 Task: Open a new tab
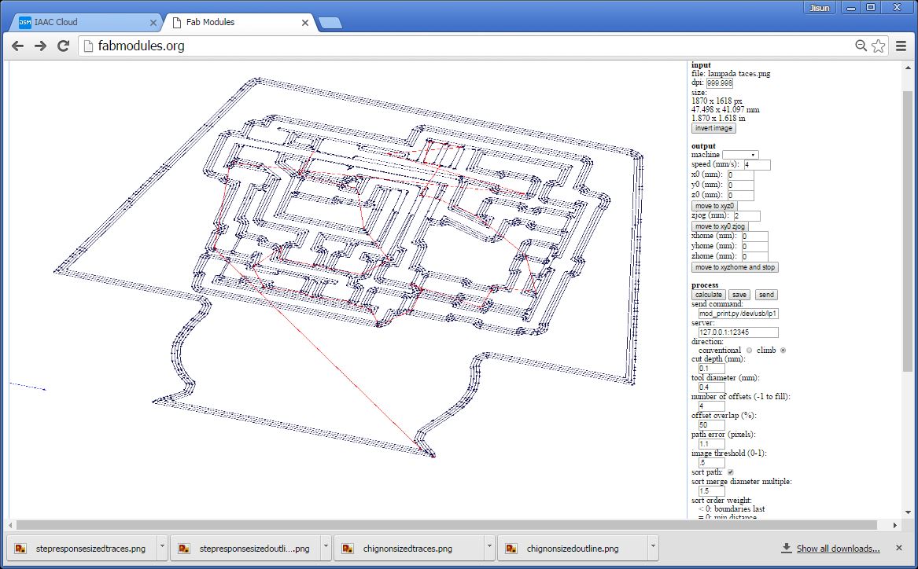point(331,23)
